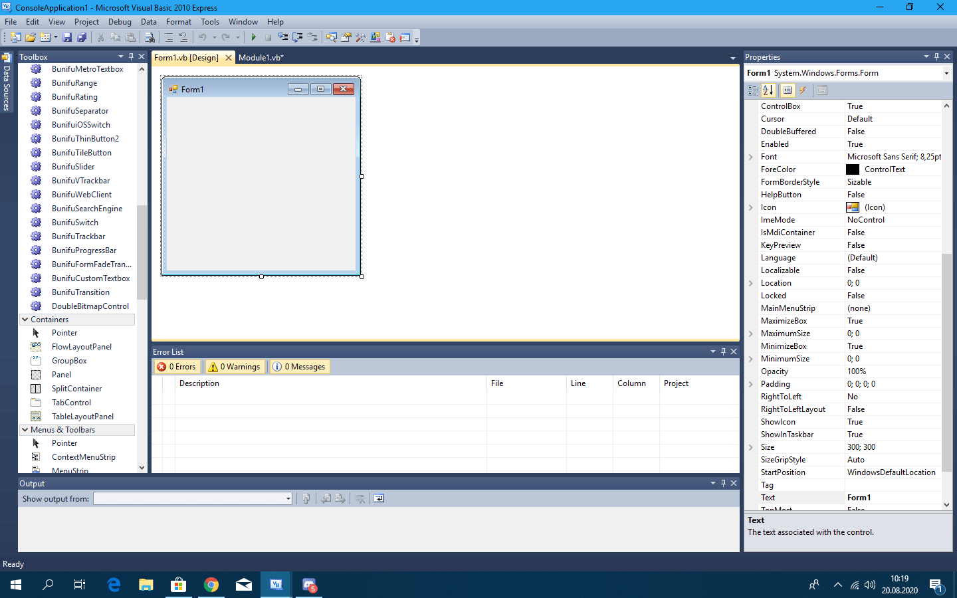Click the Open File toolbar icon
Screen dimensions: 957x598
tap(31, 38)
